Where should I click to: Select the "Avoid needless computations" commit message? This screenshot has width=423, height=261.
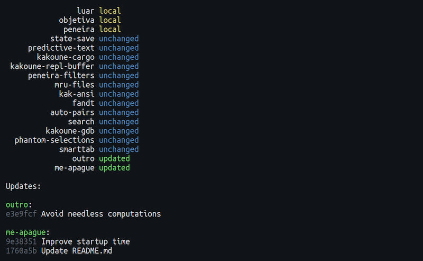(x=101, y=214)
